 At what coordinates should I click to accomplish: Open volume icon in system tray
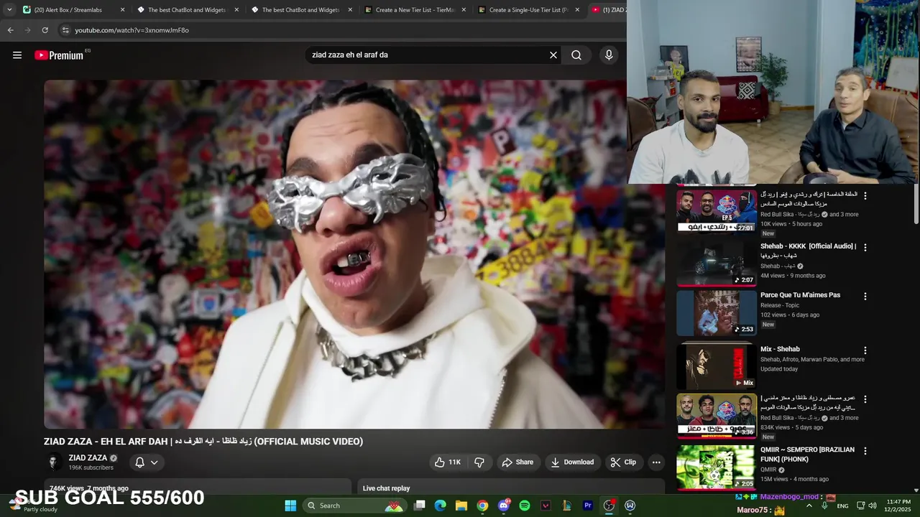(x=873, y=506)
